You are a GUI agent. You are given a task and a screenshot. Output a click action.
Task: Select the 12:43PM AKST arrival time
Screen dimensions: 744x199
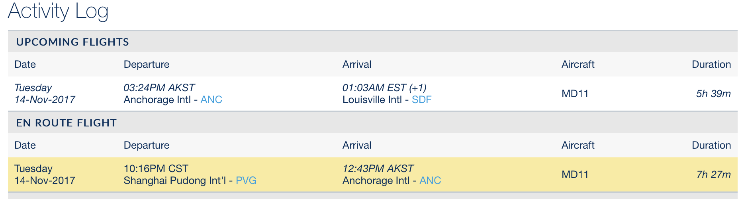tap(378, 168)
